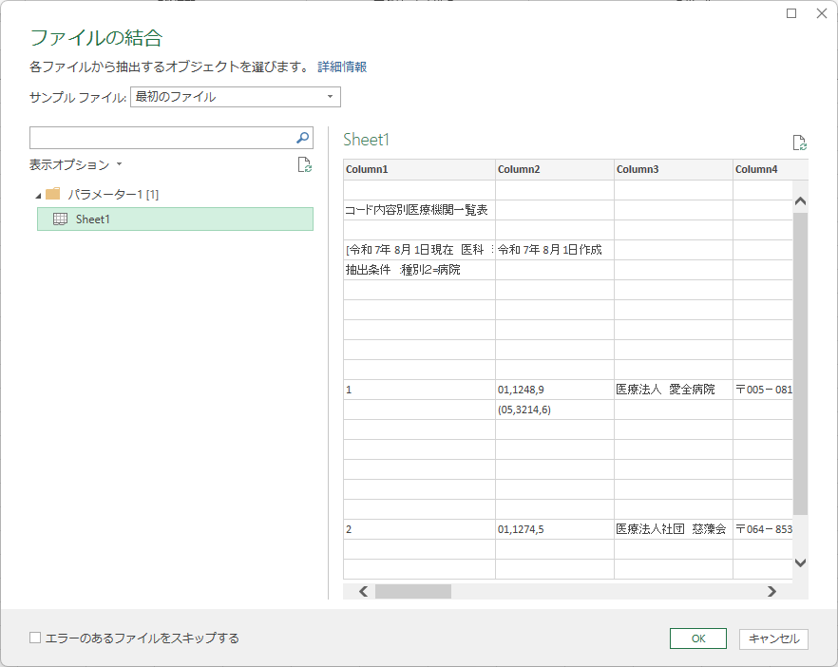Enable エラーのあるファイルをスキップする checkbox
Screen dimensions: 838x667
tap(35, 638)
